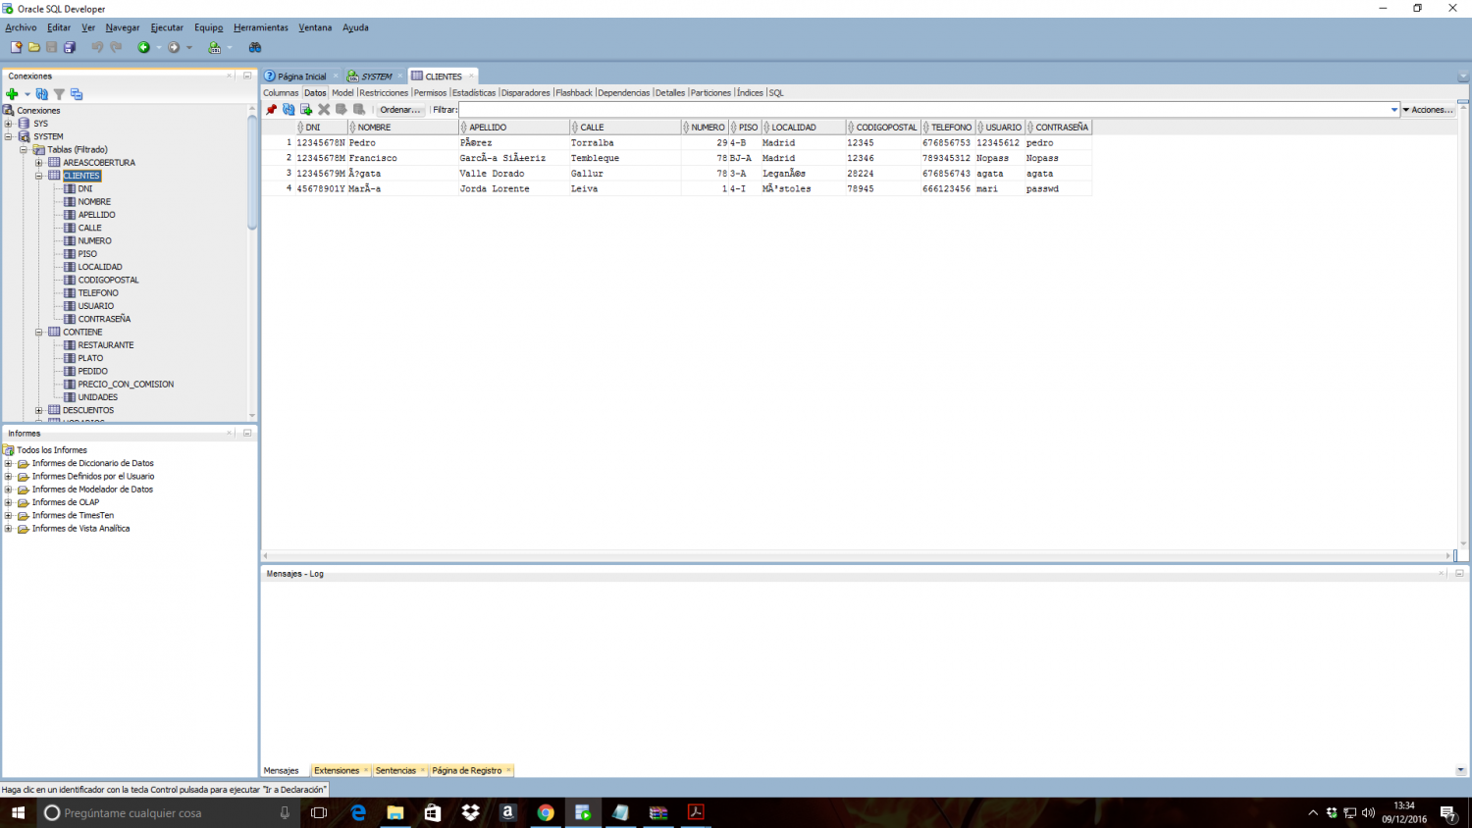Click the Insert Row icon in data toolbar
1472x828 pixels.
pos(306,110)
